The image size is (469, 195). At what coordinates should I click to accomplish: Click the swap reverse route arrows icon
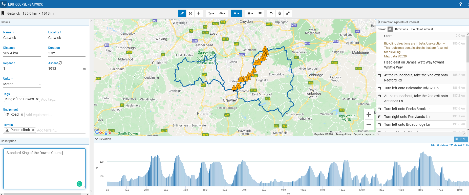(x=260, y=13)
